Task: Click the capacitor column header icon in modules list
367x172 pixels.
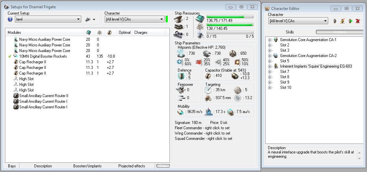Action: click(109, 32)
